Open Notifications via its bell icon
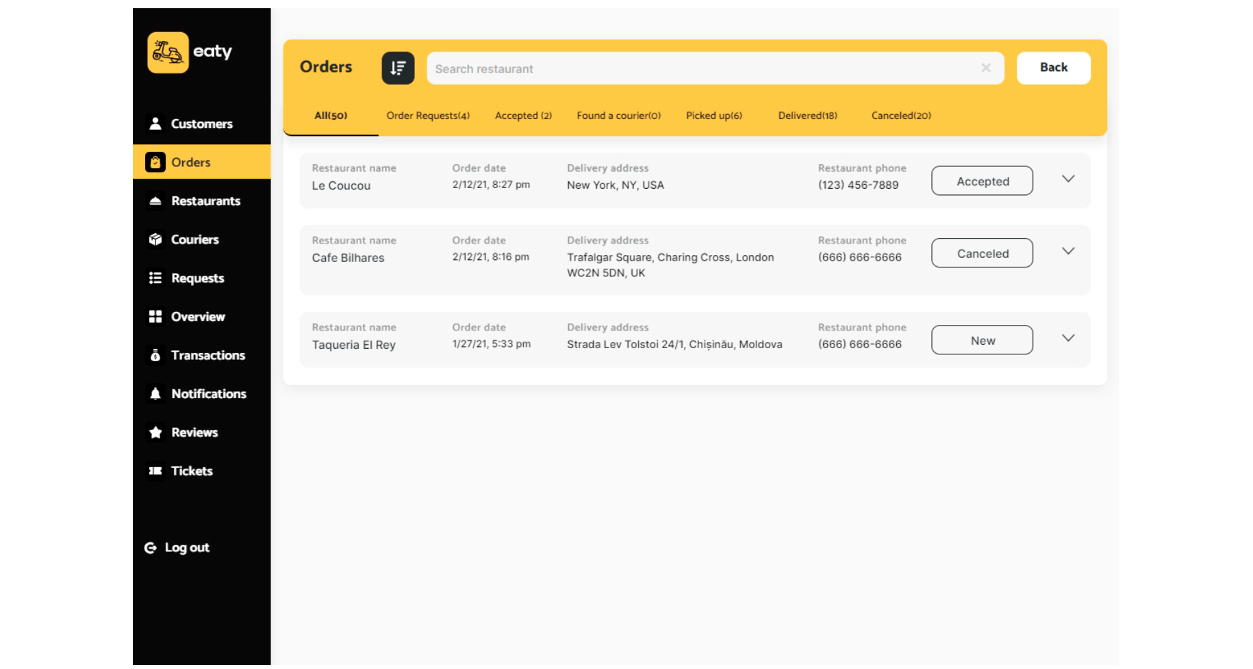This screenshot has width=1253, height=669. (x=155, y=394)
